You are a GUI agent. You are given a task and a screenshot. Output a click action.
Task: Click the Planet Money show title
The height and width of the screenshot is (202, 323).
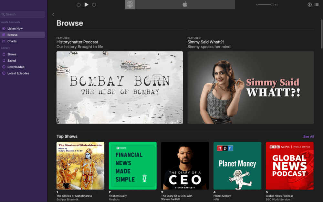pyautogui.click(x=222, y=196)
